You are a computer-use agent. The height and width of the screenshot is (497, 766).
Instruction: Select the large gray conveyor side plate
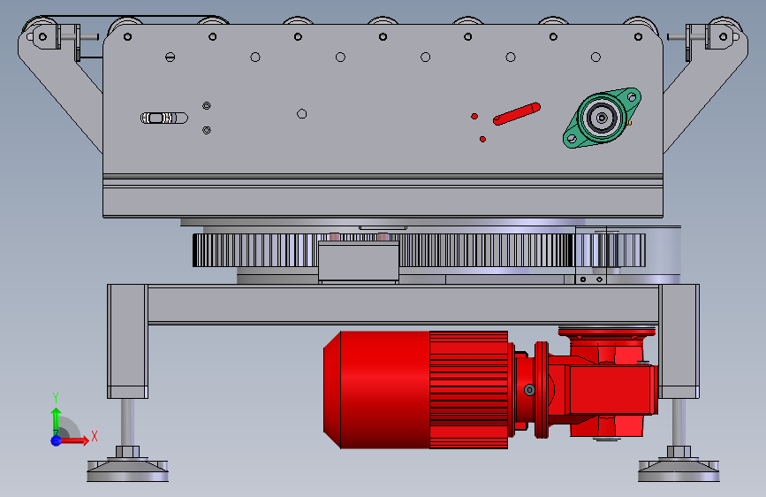tap(383, 98)
